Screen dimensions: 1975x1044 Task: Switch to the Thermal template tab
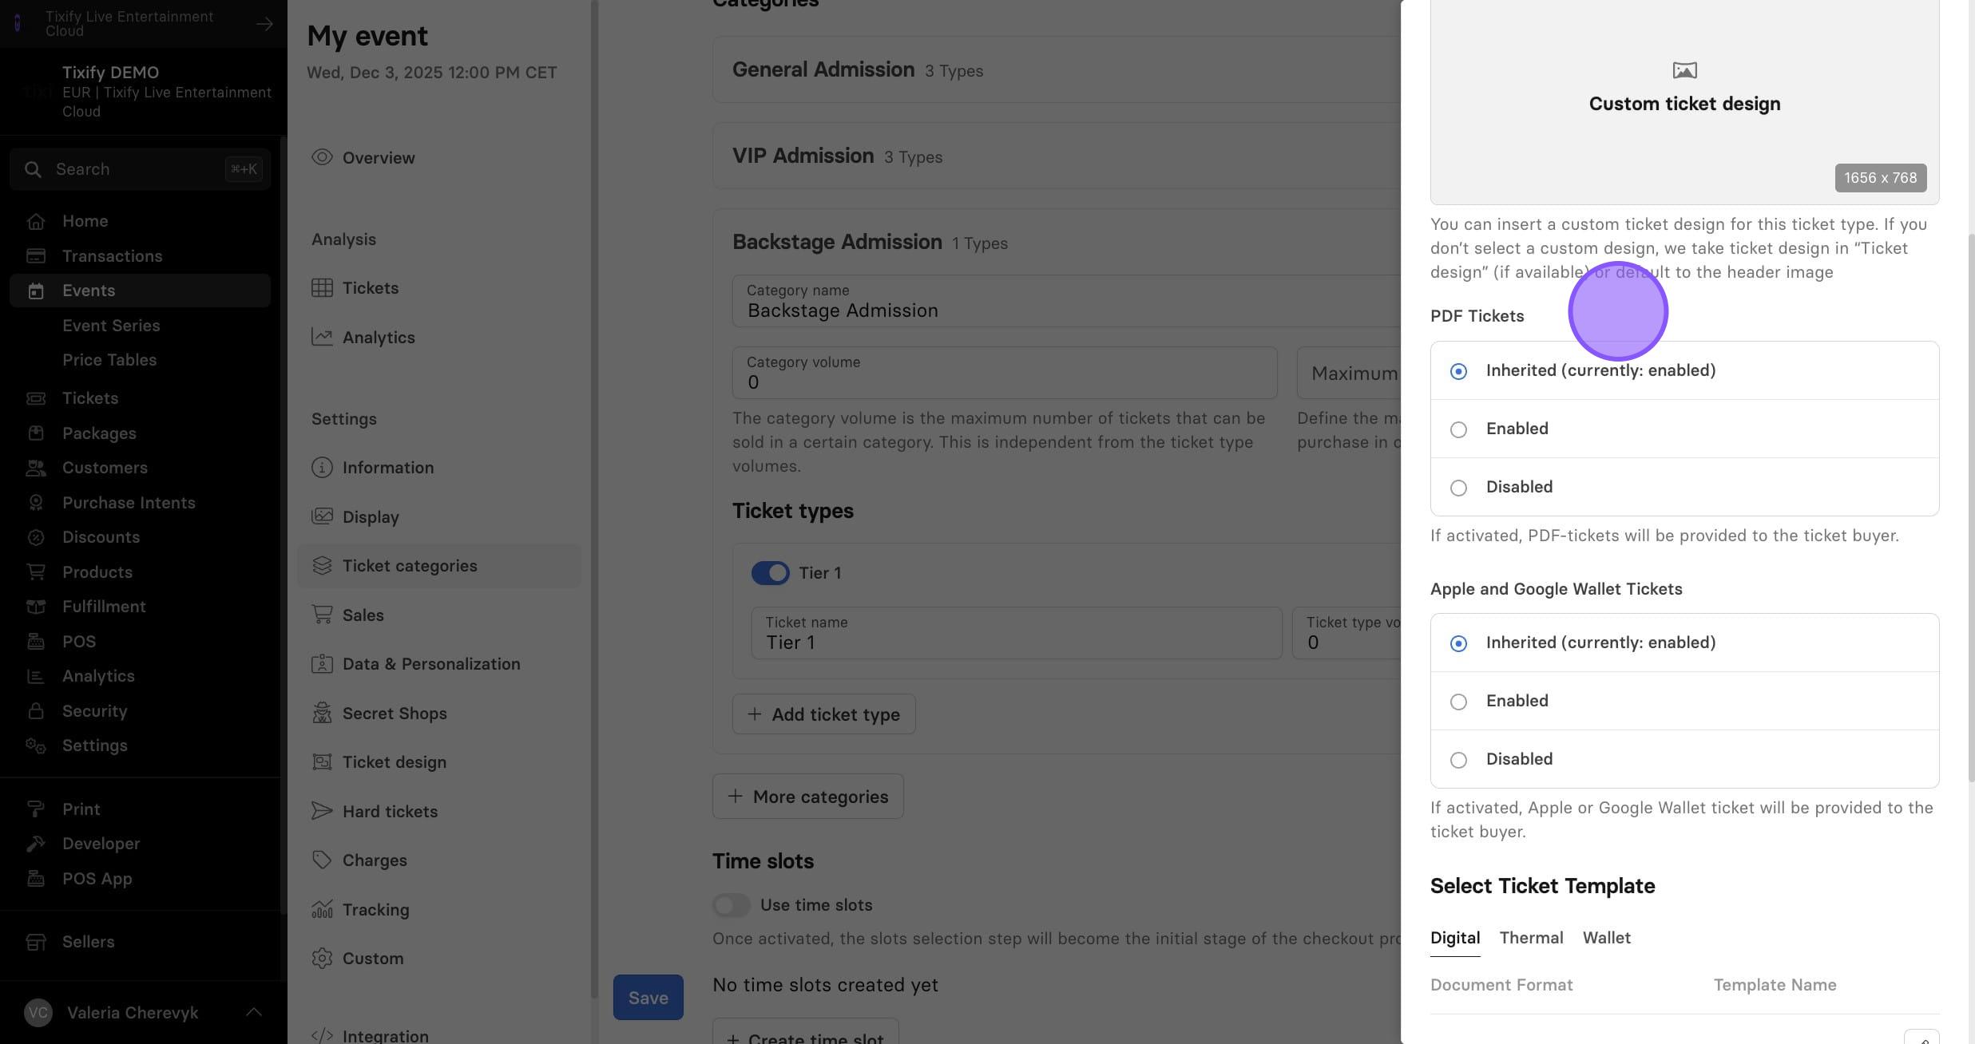(x=1531, y=938)
